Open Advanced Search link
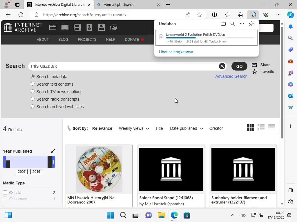 [x=231, y=76]
